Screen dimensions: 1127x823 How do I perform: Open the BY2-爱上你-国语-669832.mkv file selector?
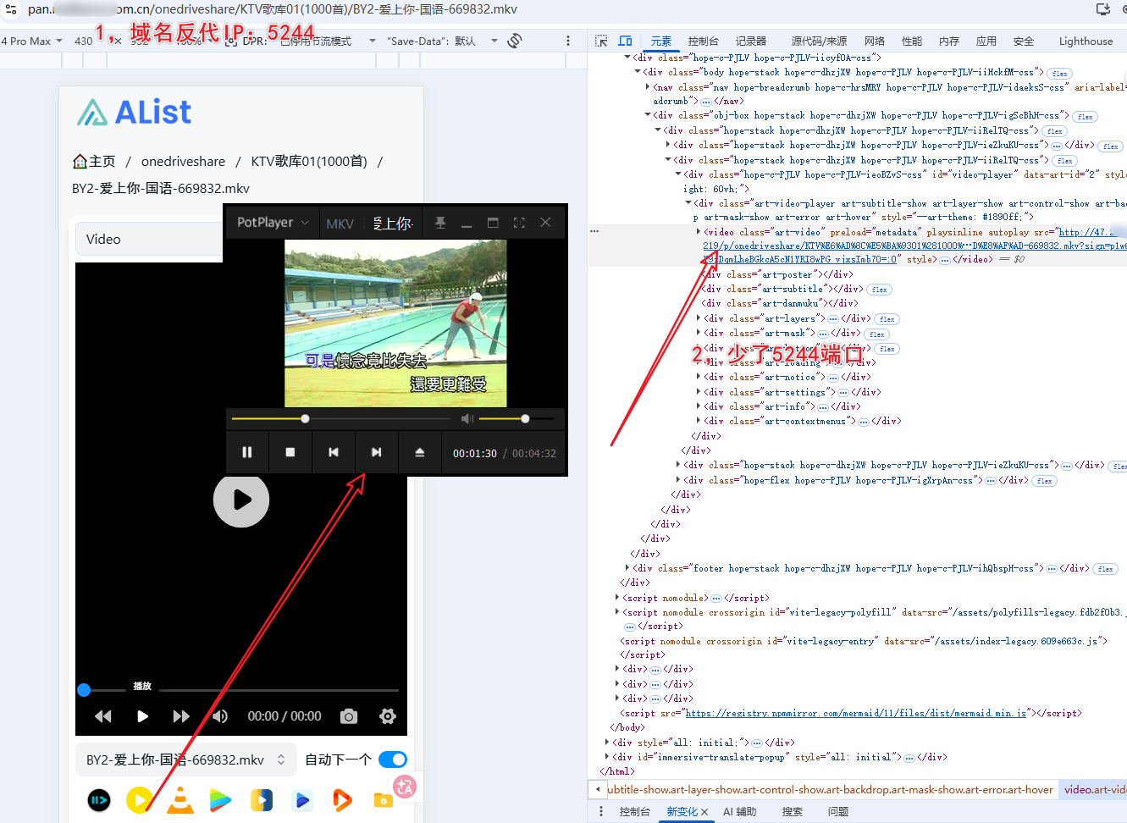point(185,759)
